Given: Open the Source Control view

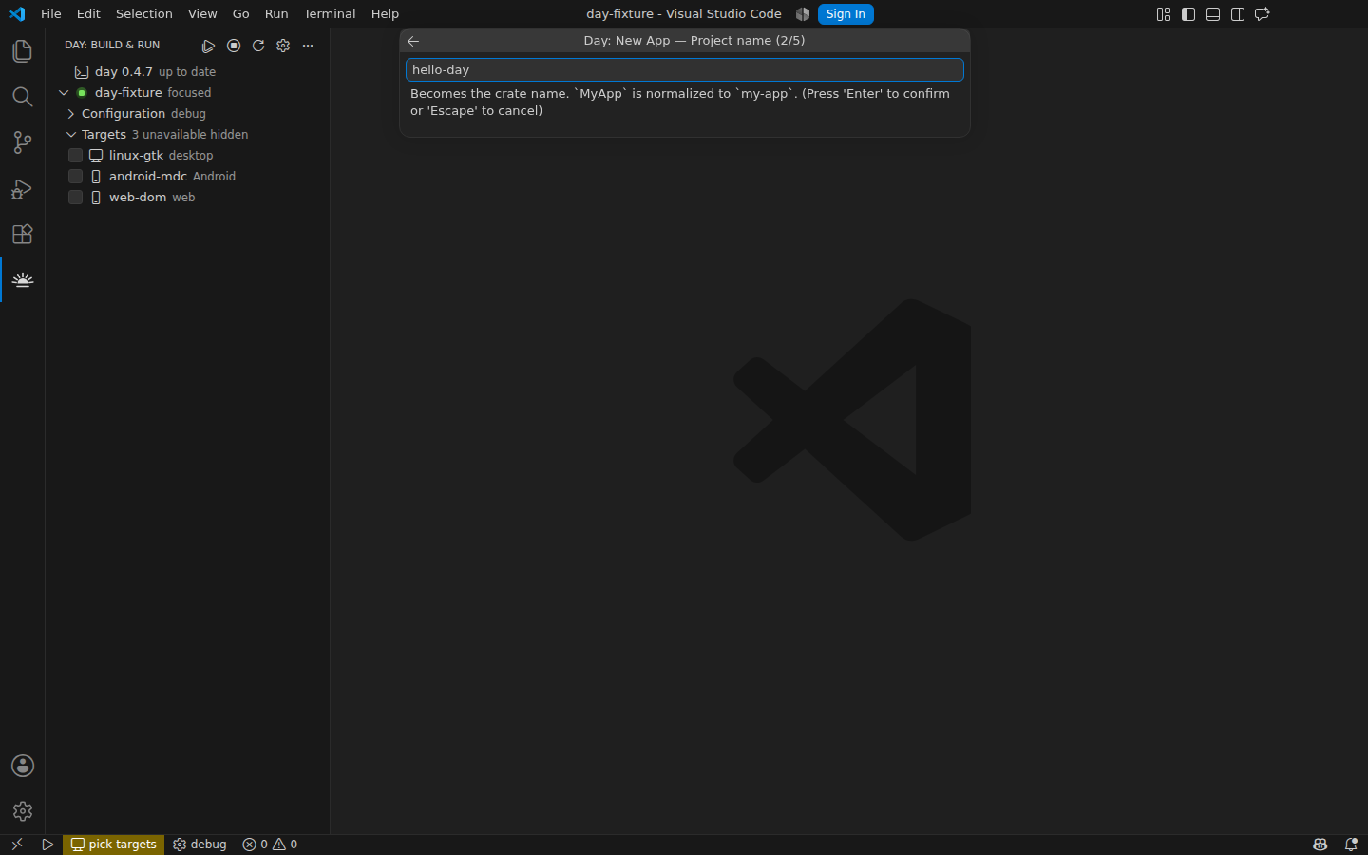Looking at the screenshot, I should click(x=23, y=142).
